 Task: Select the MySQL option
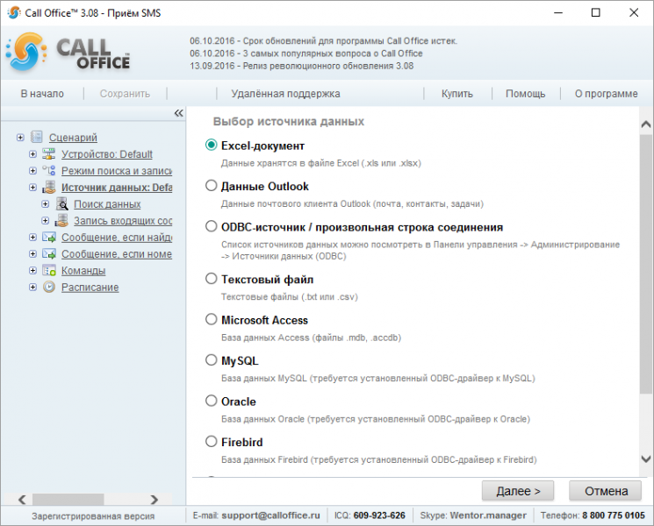[x=211, y=359]
